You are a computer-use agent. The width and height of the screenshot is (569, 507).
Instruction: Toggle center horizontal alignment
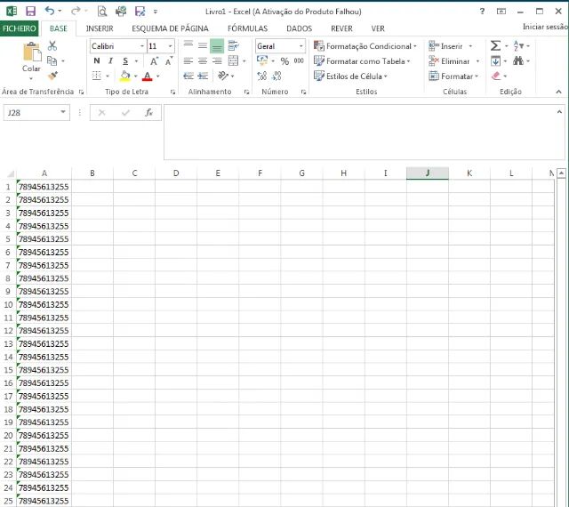203,61
